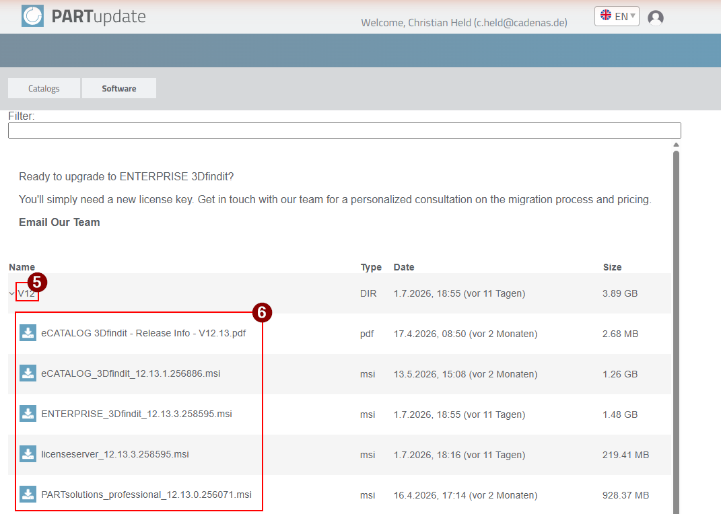Click the Date column header
Viewport: 721px width, 514px height.
pos(404,267)
